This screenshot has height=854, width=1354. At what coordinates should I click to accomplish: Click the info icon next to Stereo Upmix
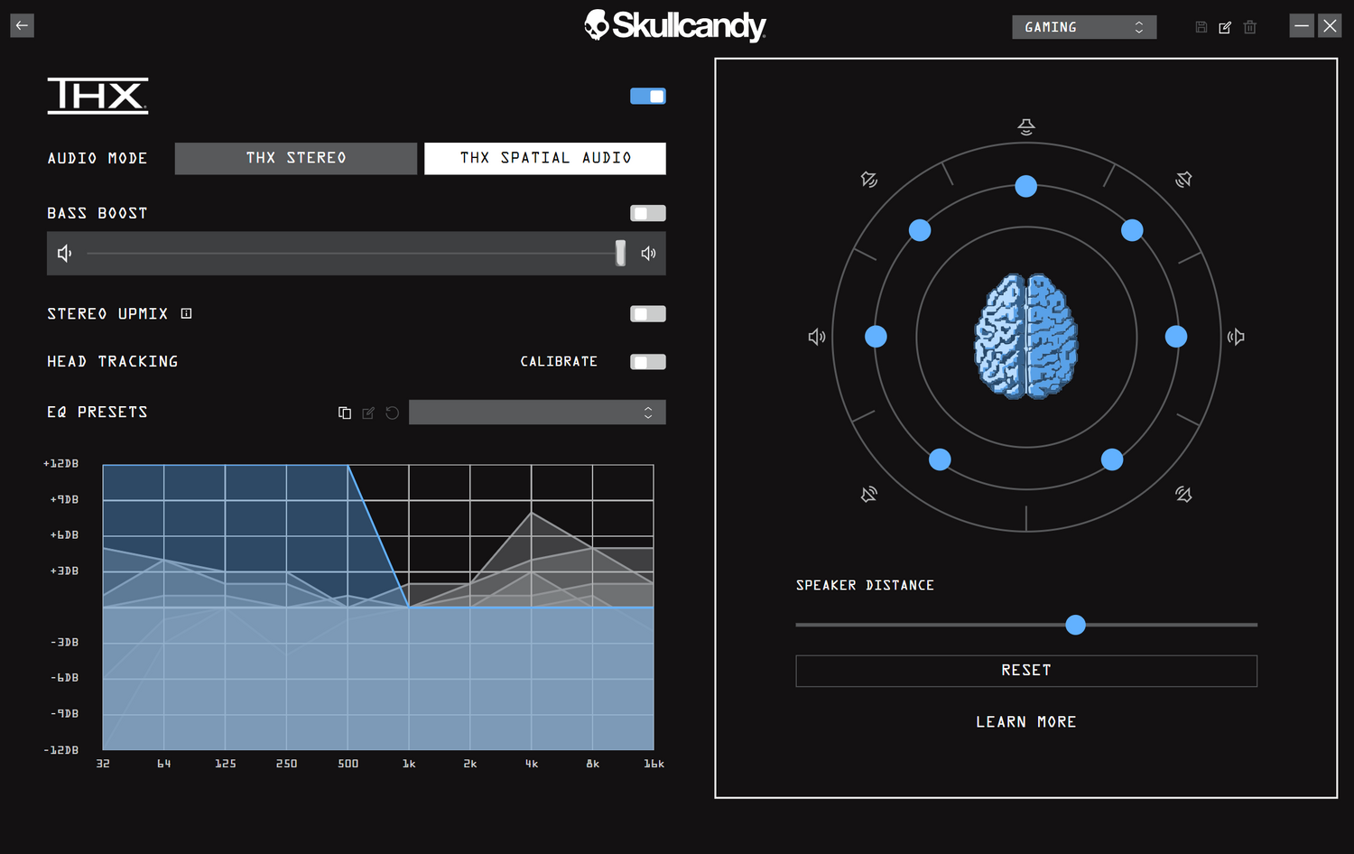(186, 313)
